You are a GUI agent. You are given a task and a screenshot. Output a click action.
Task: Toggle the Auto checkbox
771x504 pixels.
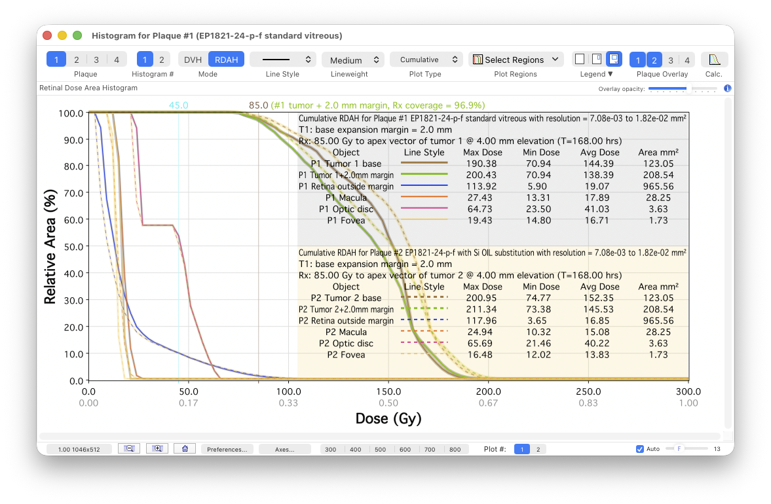640,449
